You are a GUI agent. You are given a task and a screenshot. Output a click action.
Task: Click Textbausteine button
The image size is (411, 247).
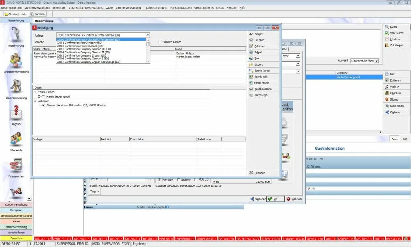pyautogui.click(x=263, y=89)
